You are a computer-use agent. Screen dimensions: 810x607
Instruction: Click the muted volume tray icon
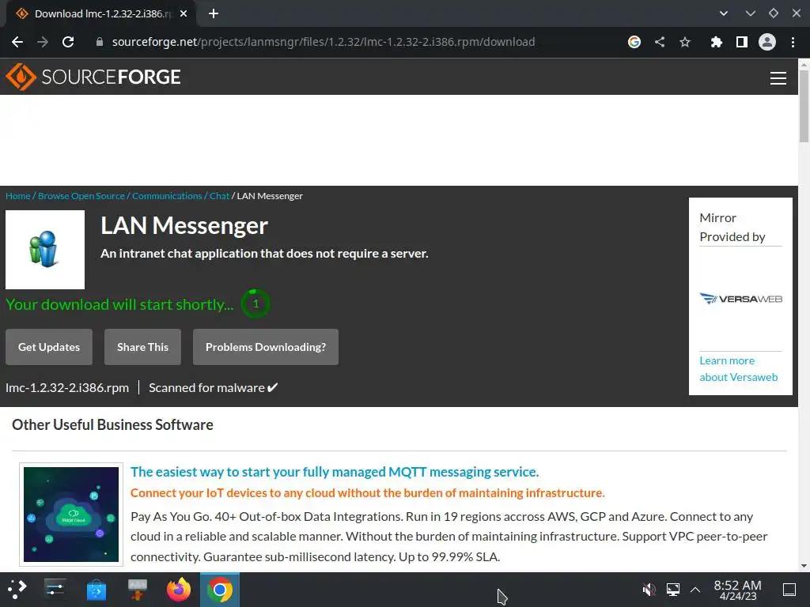(x=649, y=590)
